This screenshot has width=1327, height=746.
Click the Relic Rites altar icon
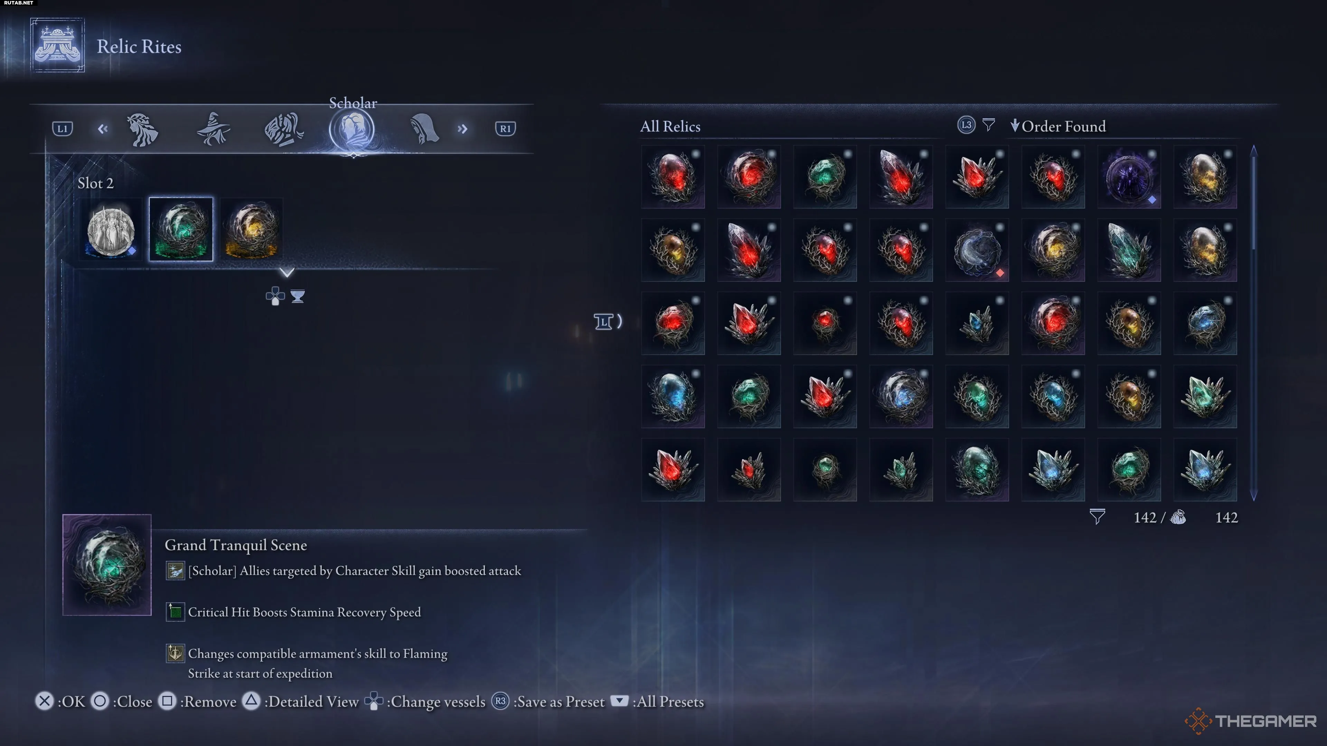click(57, 45)
